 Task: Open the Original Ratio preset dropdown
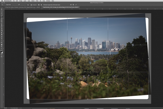[9, 5]
